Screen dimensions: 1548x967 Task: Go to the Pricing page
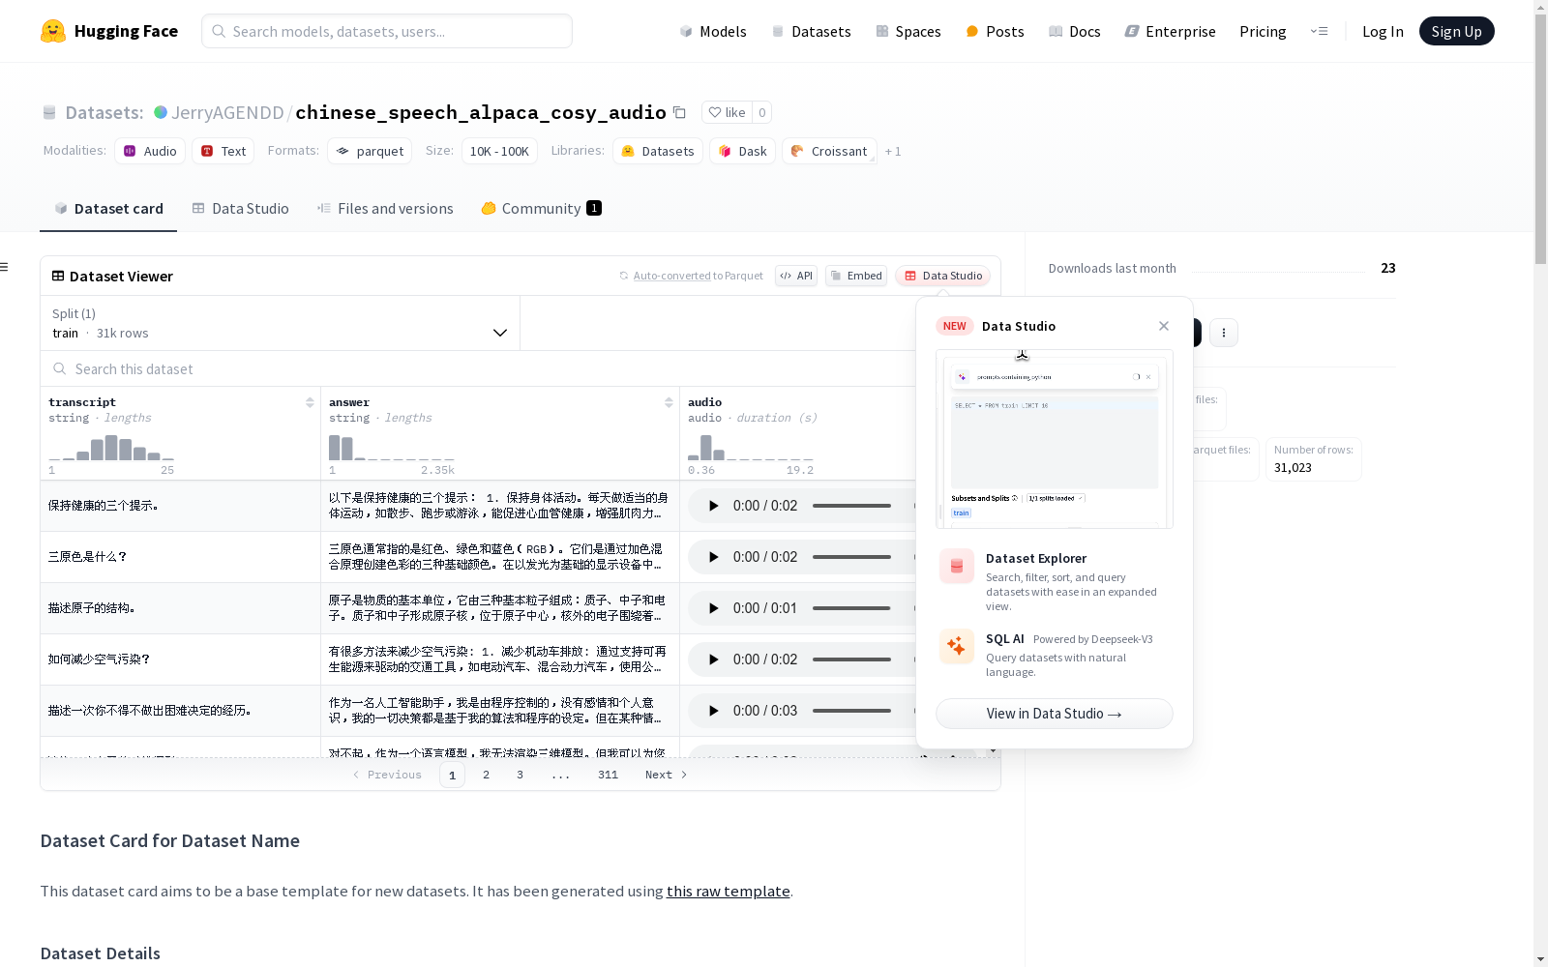[1263, 31]
